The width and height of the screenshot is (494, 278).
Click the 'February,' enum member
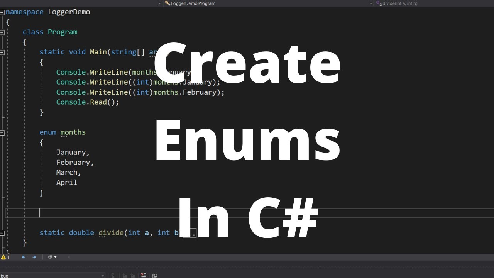click(75, 163)
